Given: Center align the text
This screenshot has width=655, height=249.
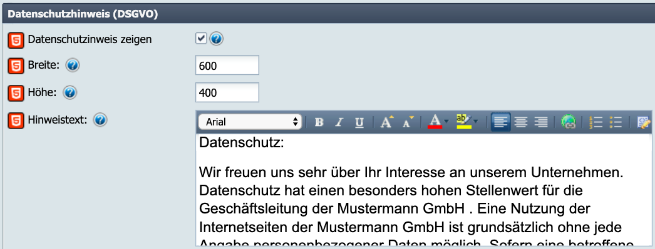Looking at the screenshot, I should [x=520, y=122].
